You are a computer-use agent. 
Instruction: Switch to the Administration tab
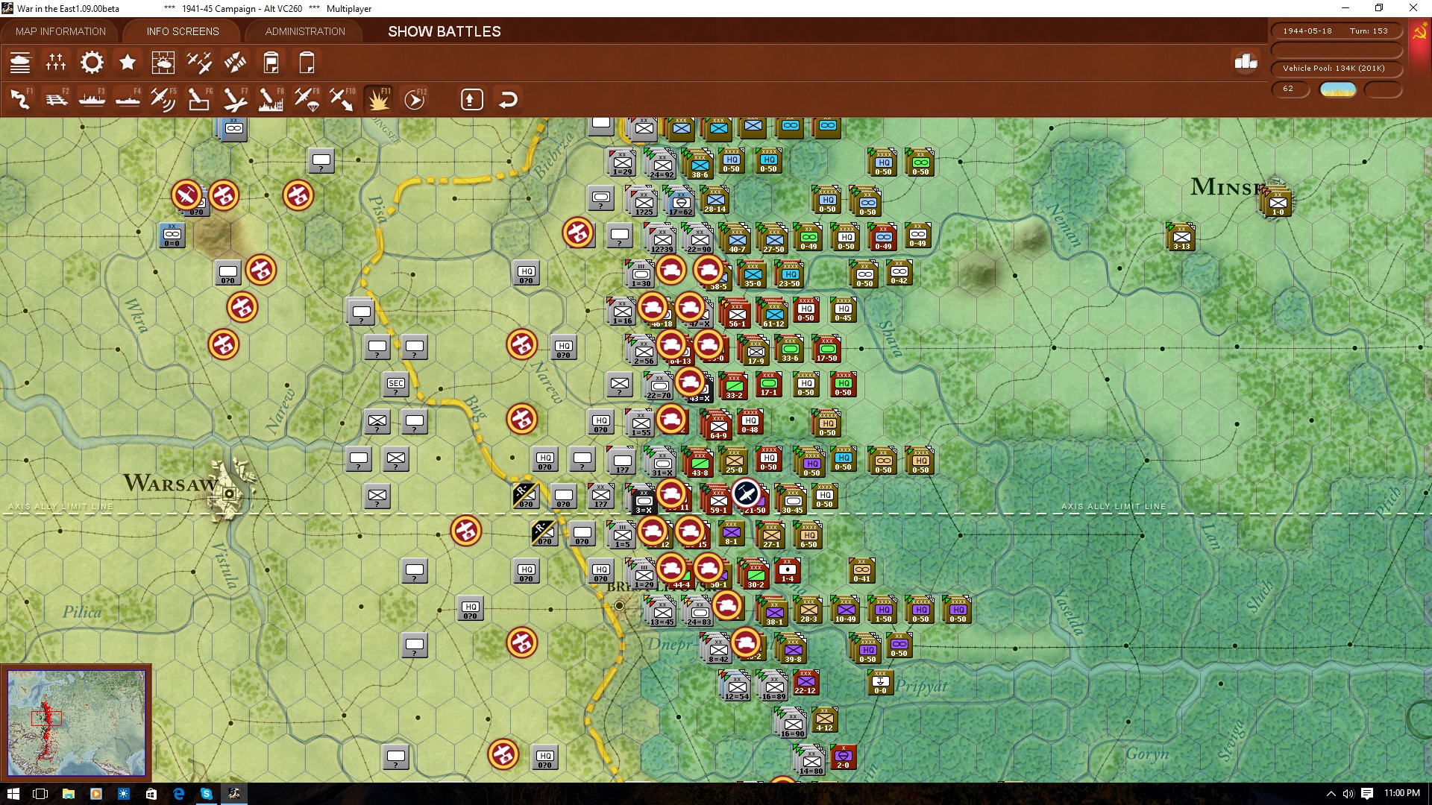(305, 31)
